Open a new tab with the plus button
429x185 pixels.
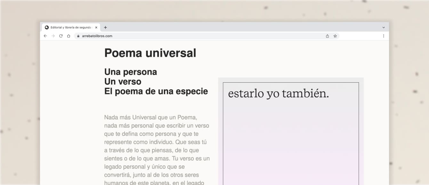pos(105,27)
